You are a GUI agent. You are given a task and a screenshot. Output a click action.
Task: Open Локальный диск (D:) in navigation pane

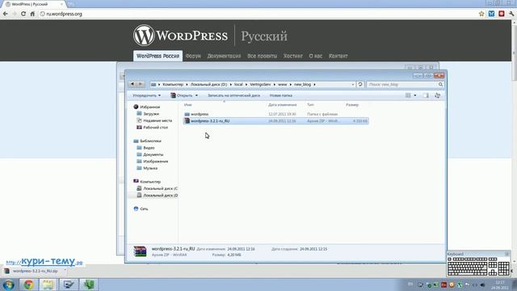coord(160,196)
